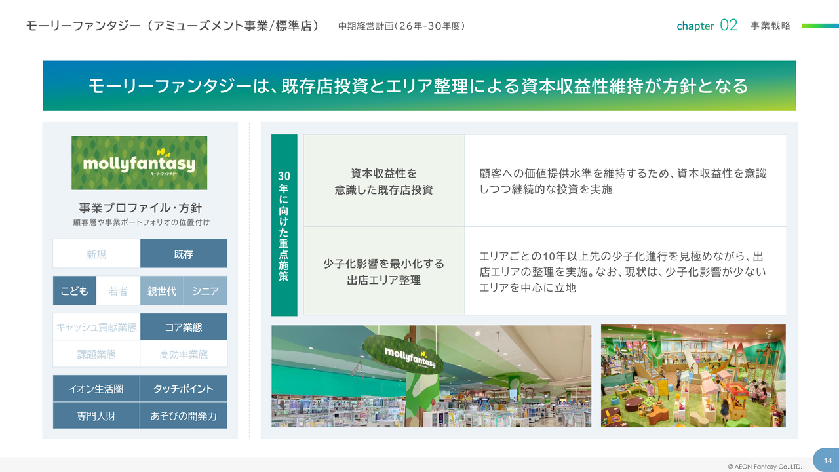This screenshot has height=472, width=839.
Task: Click the 若者 segment tile
Action: [118, 291]
